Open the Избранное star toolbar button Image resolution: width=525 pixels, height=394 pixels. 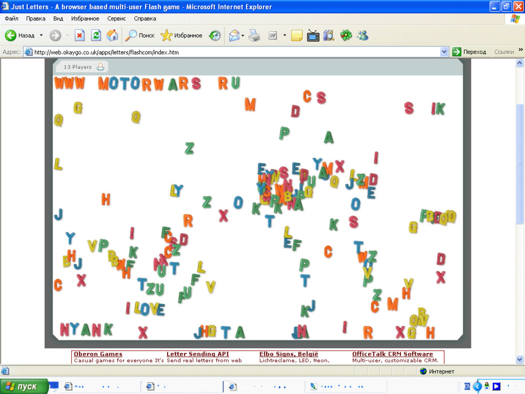181,35
